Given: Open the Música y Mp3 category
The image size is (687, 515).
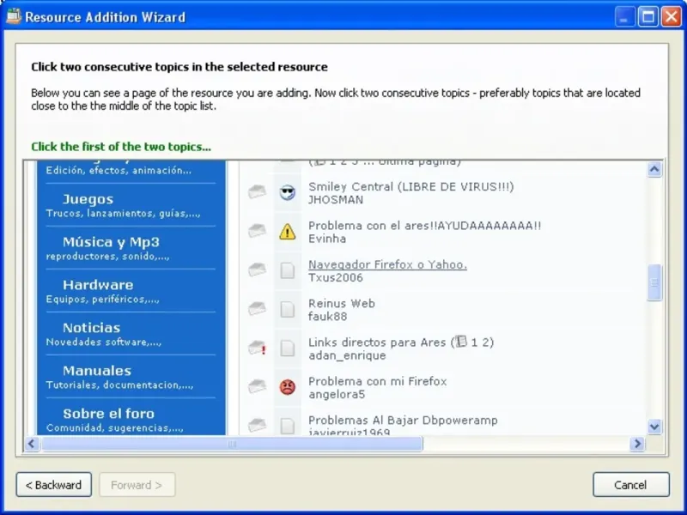Looking at the screenshot, I should tap(111, 242).
